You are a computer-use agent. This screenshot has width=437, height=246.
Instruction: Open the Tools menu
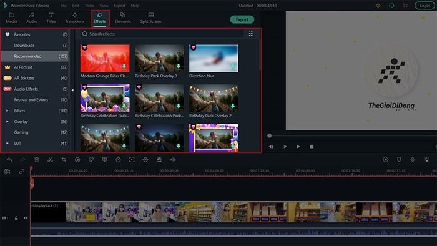pyautogui.click(x=89, y=6)
